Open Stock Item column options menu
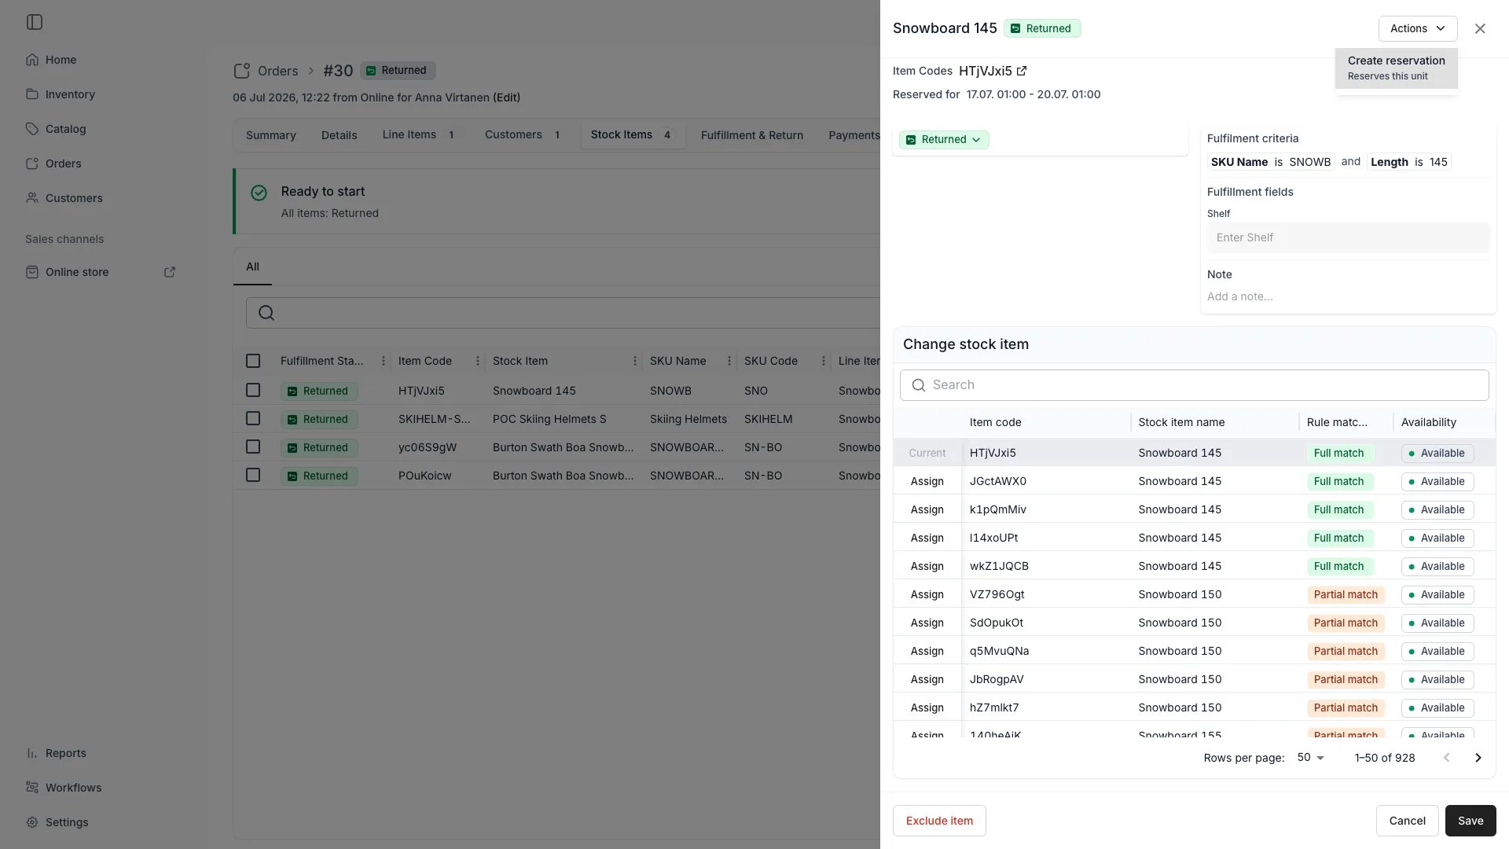This screenshot has width=1509, height=849. (x=635, y=361)
